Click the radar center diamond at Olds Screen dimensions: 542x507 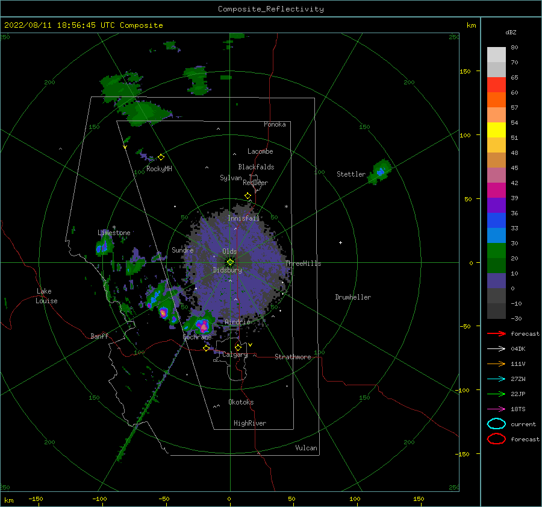[230, 262]
